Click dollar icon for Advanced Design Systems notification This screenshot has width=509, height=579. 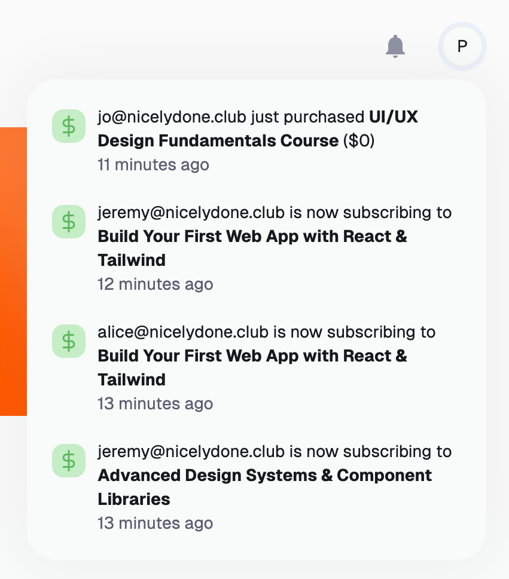pyautogui.click(x=69, y=461)
